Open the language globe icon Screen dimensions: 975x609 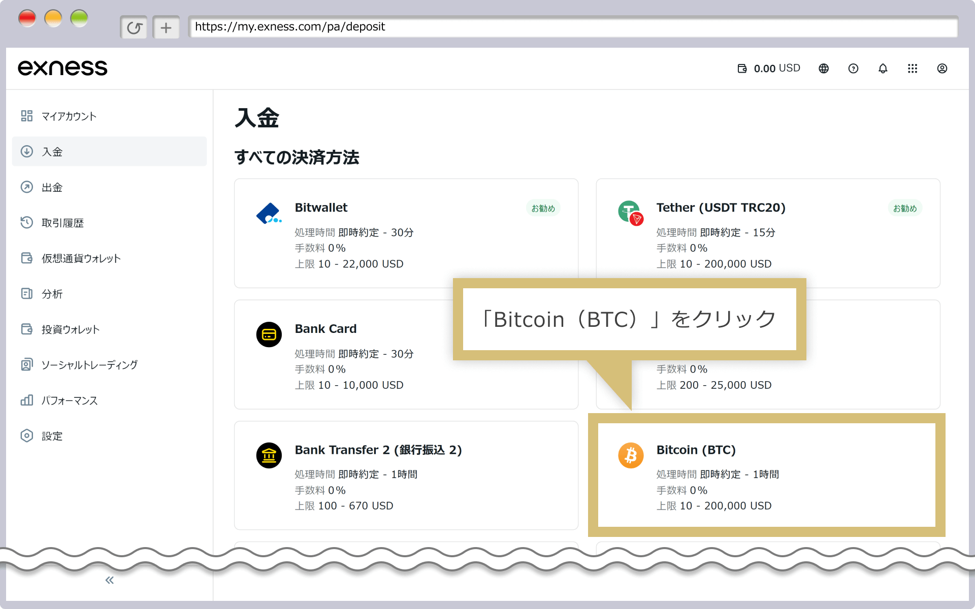click(824, 69)
